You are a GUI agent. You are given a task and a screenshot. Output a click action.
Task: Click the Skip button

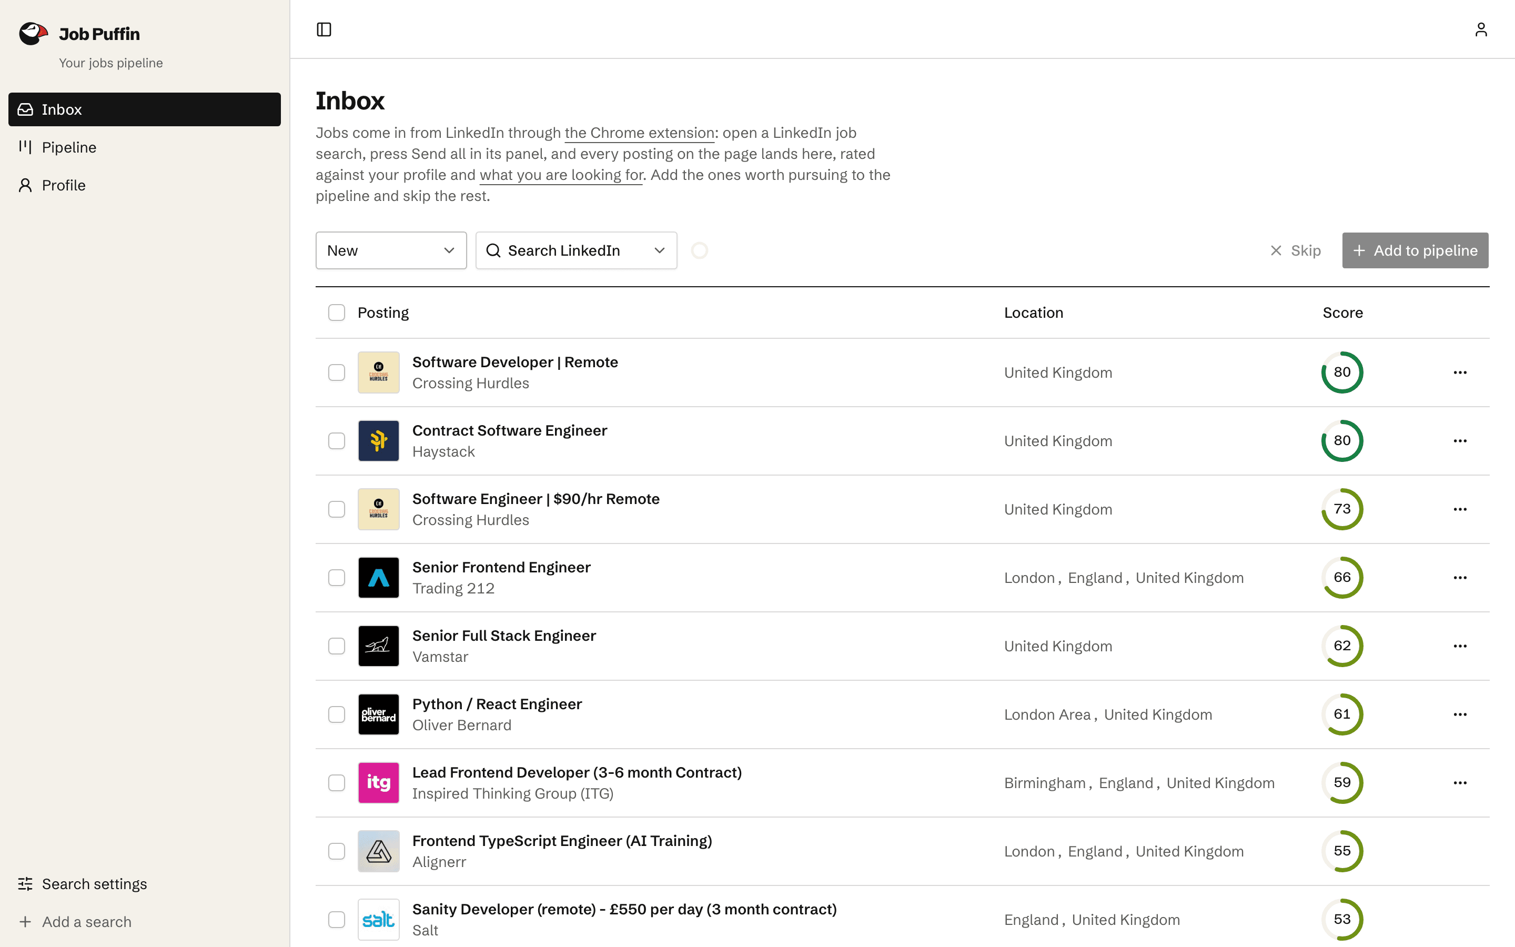(x=1295, y=250)
